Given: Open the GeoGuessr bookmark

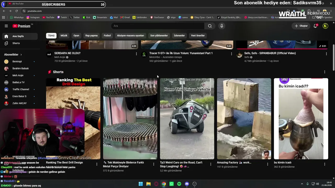Looking at the screenshot, I should coord(157,17).
